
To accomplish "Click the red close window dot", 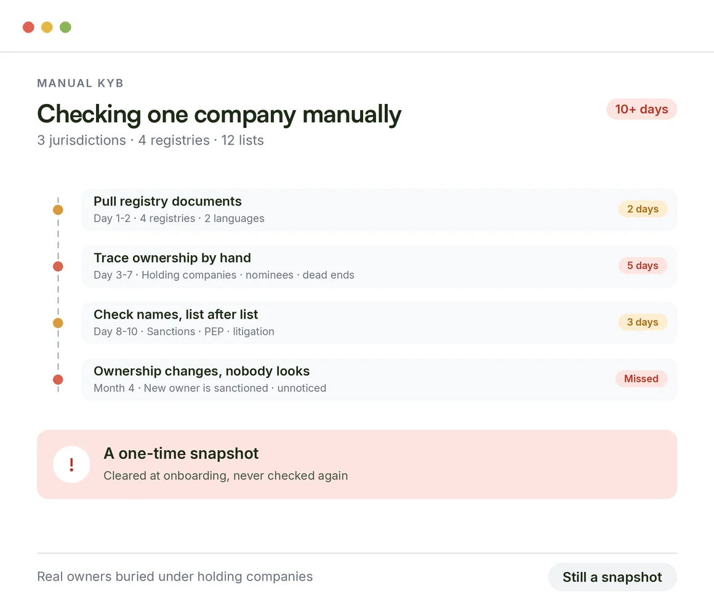I will (x=28, y=27).
